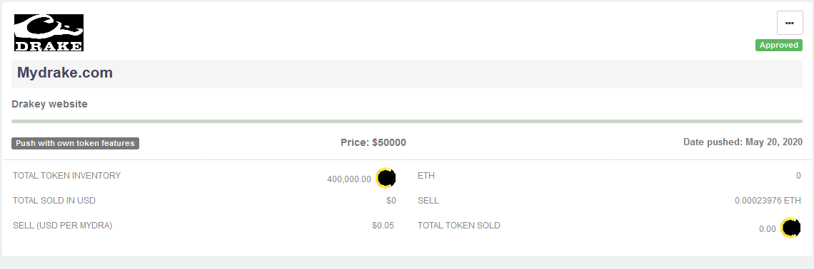Click the token icon beside 0.00 sold
Image resolution: width=814 pixels, height=269 pixels.
click(x=790, y=228)
